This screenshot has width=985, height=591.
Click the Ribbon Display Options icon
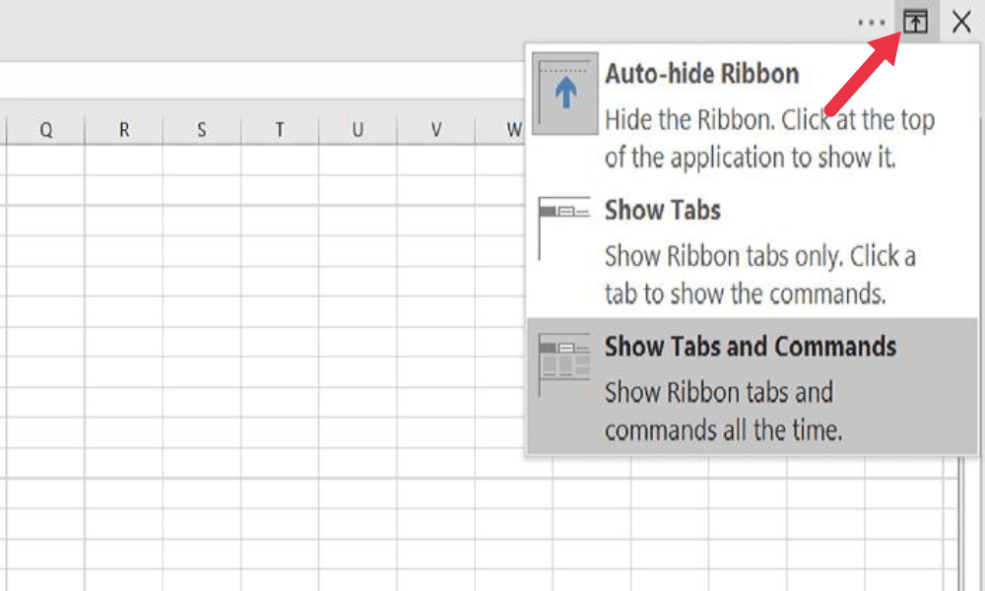[x=915, y=21]
